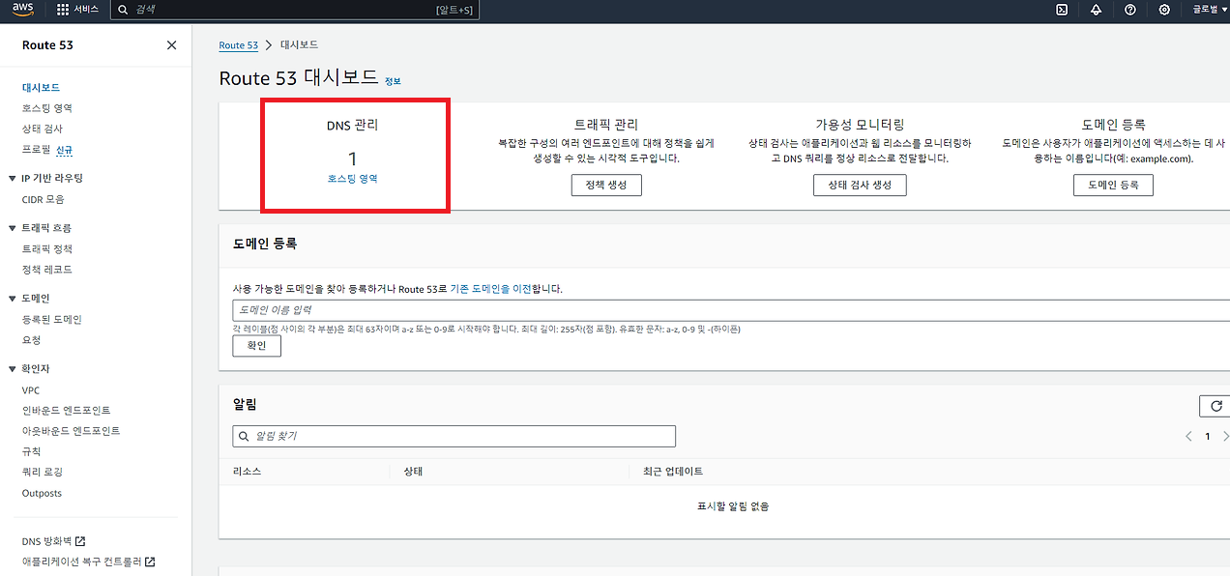
Task: Open 상태 검사 in the sidebar
Action: tap(43, 129)
